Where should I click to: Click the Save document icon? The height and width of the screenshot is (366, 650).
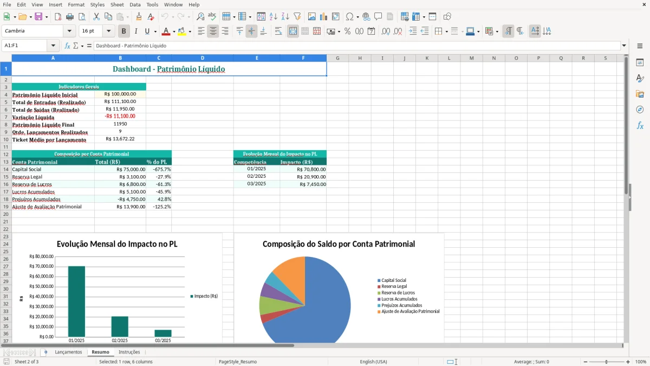click(38, 17)
